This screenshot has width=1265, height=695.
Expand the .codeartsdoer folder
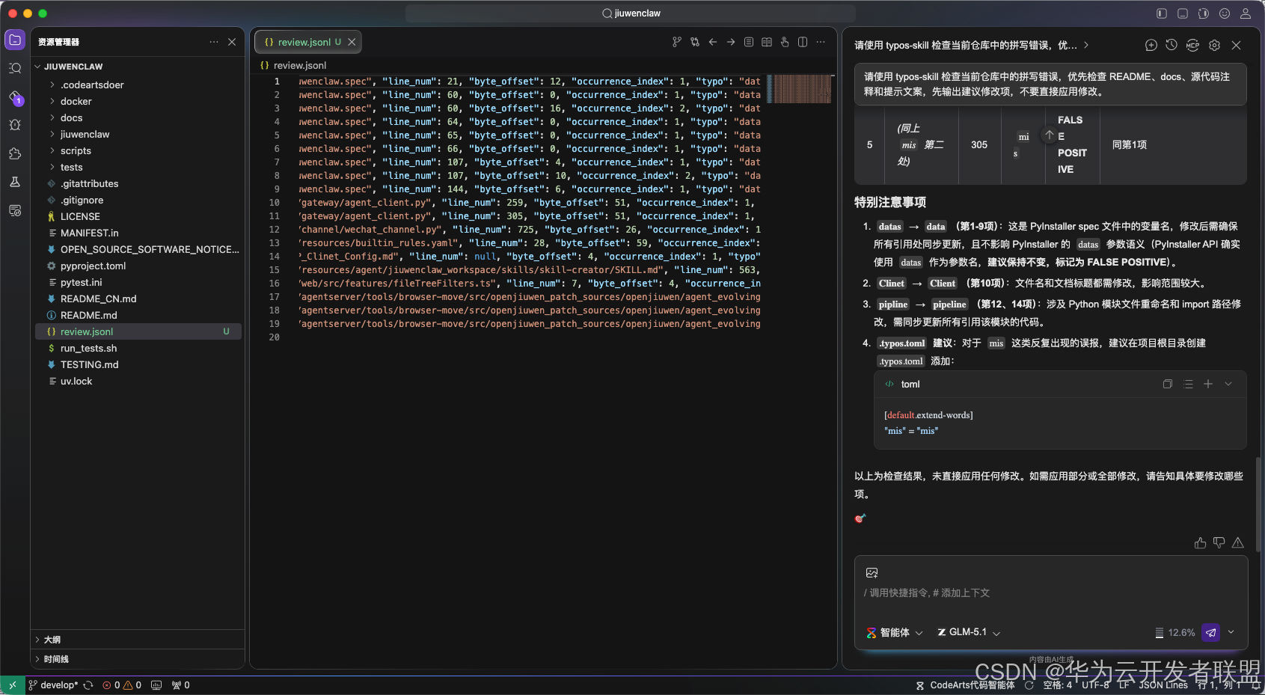pyautogui.click(x=52, y=85)
